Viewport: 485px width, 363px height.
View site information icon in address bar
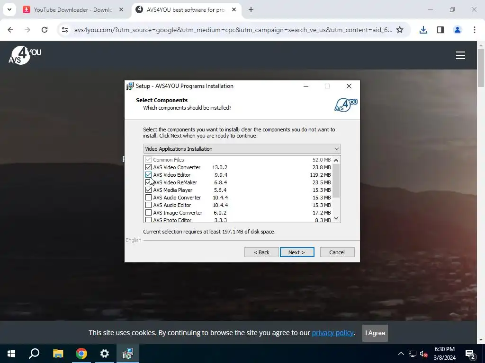click(x=64, y=30)
